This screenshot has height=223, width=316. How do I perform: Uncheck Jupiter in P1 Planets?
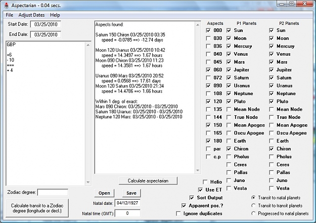[229, 70]
